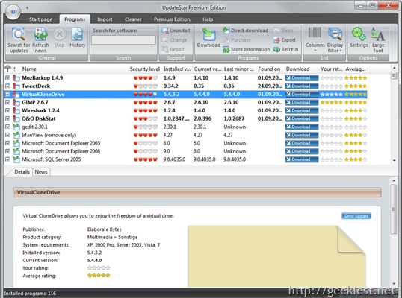Click the MozBackup 1.4.9 update status icon
402x298 pixels.
(16, 77)
